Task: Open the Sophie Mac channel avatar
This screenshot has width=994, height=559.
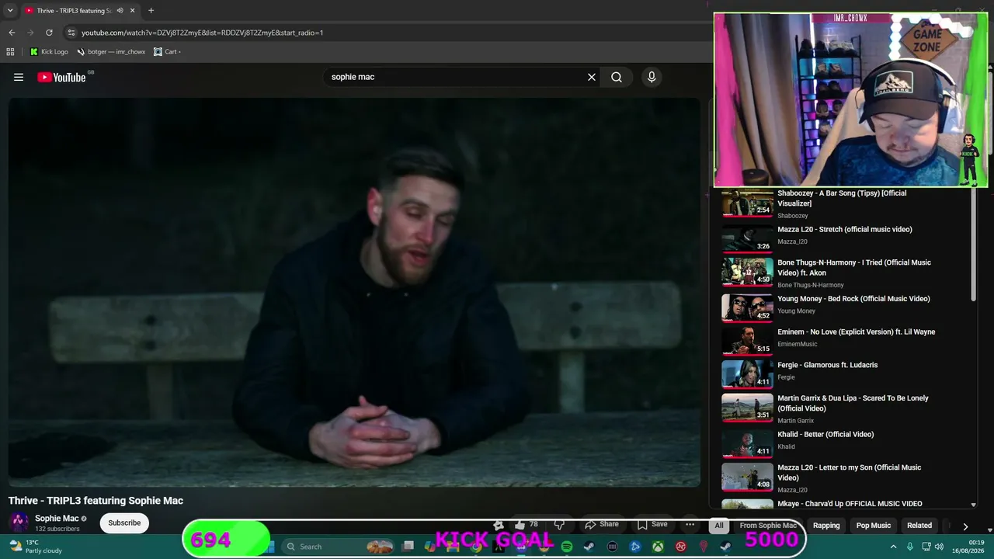Action: click(19, 523)
